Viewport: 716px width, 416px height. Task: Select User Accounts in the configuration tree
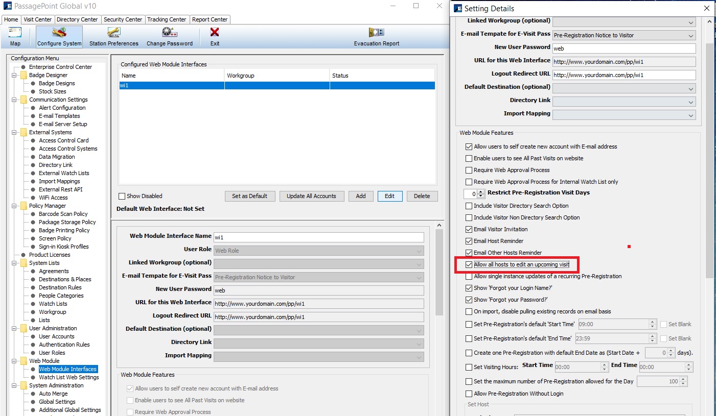pyautogui.click(x=57, y=336)
